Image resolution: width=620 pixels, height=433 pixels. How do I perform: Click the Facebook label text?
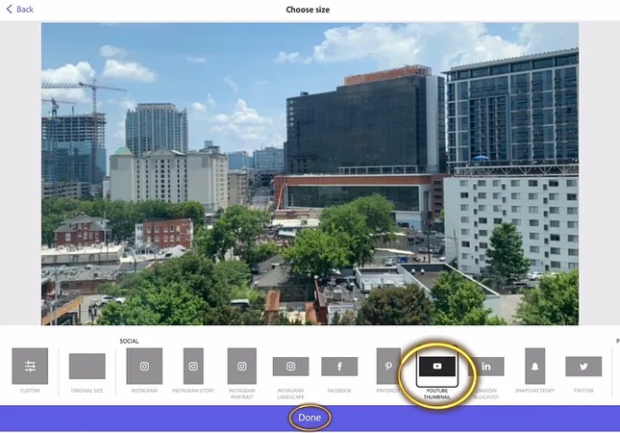pyautogui.click(x=339, y=391)
